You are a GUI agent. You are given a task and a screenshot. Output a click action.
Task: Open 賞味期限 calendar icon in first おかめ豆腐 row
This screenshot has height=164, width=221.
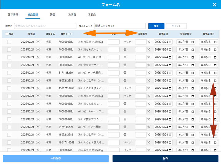(170, 42)
